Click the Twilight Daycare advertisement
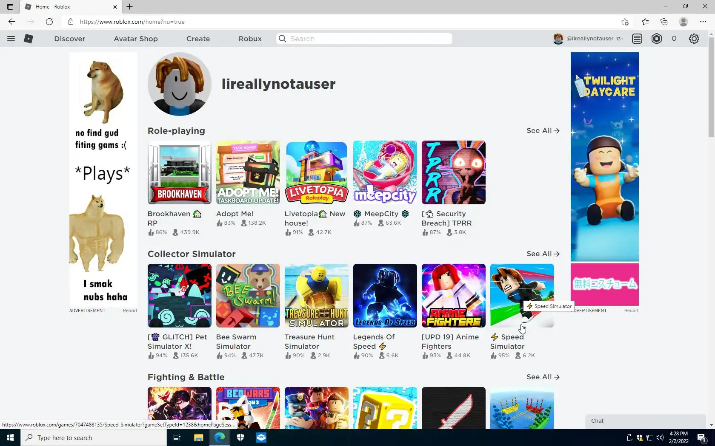 [x=605, y=179]
